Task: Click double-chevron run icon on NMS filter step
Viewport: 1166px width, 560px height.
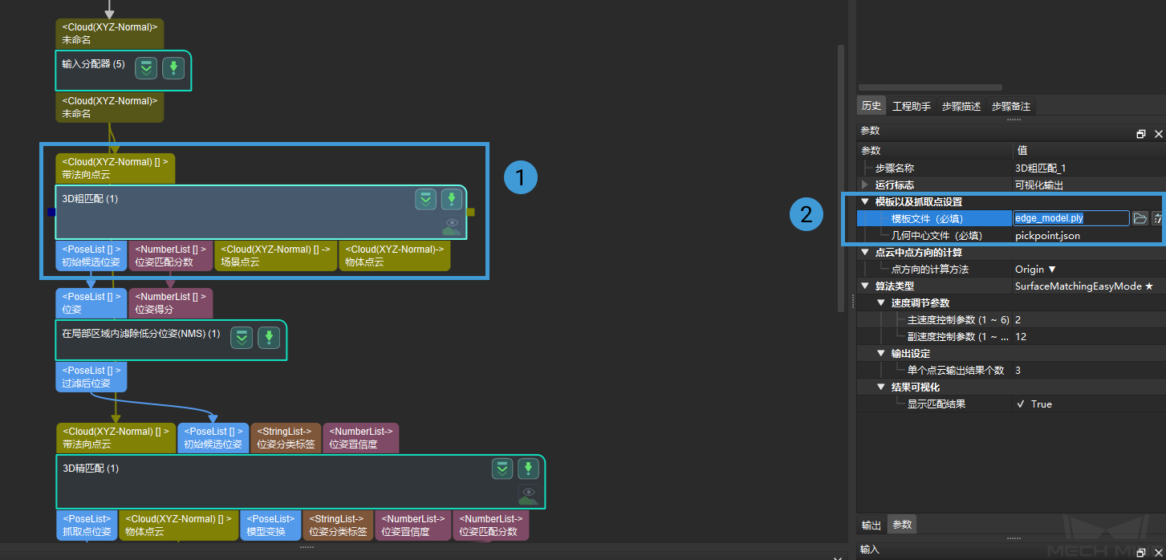Action: [x=242, y=338]
